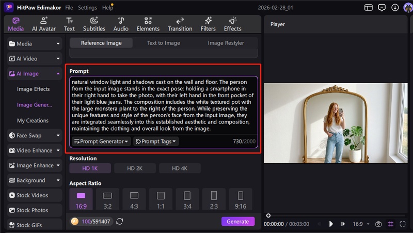The height and width of the screenshot is (233, 413).
Task: Change the window layout icon
Action: (x=368, y=7)
